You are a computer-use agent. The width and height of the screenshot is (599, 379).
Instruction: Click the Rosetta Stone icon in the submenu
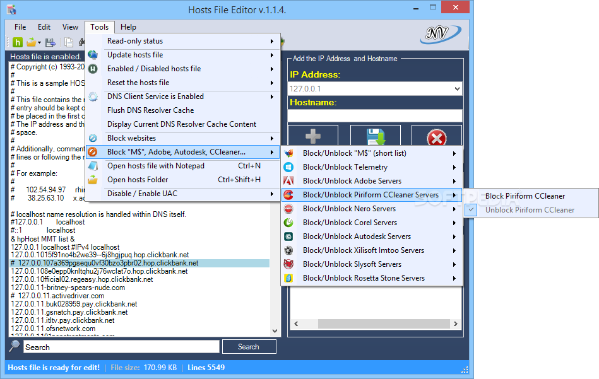(x=288, y=278)
